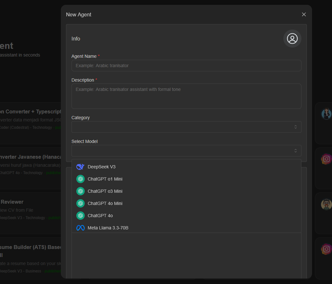Open the Category dropdown
The image size is (332, 284).
[x=186, y=127]
